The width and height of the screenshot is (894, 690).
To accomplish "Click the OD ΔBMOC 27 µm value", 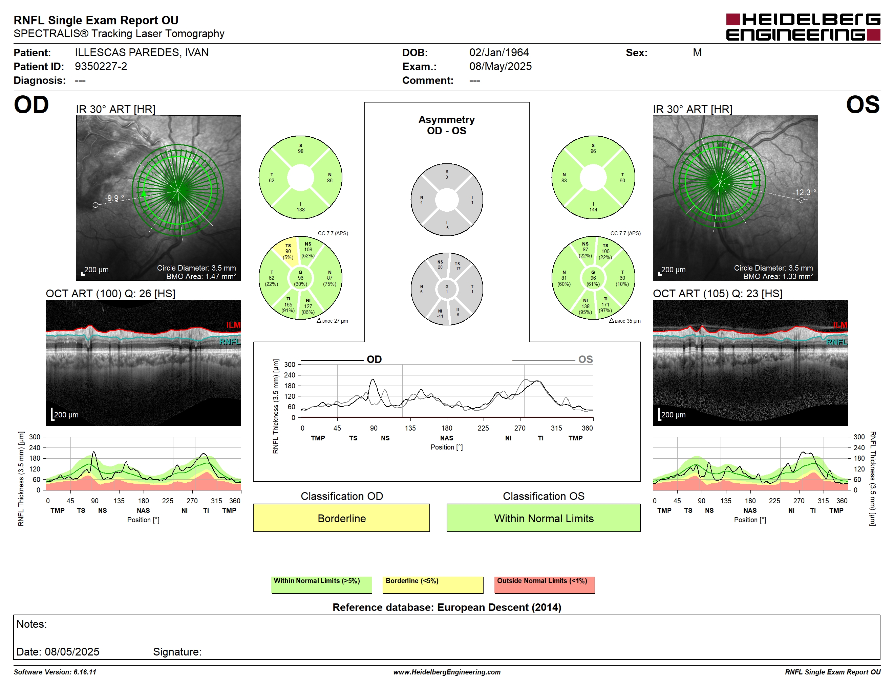I will pyautogui.click(x=333, y=321).
